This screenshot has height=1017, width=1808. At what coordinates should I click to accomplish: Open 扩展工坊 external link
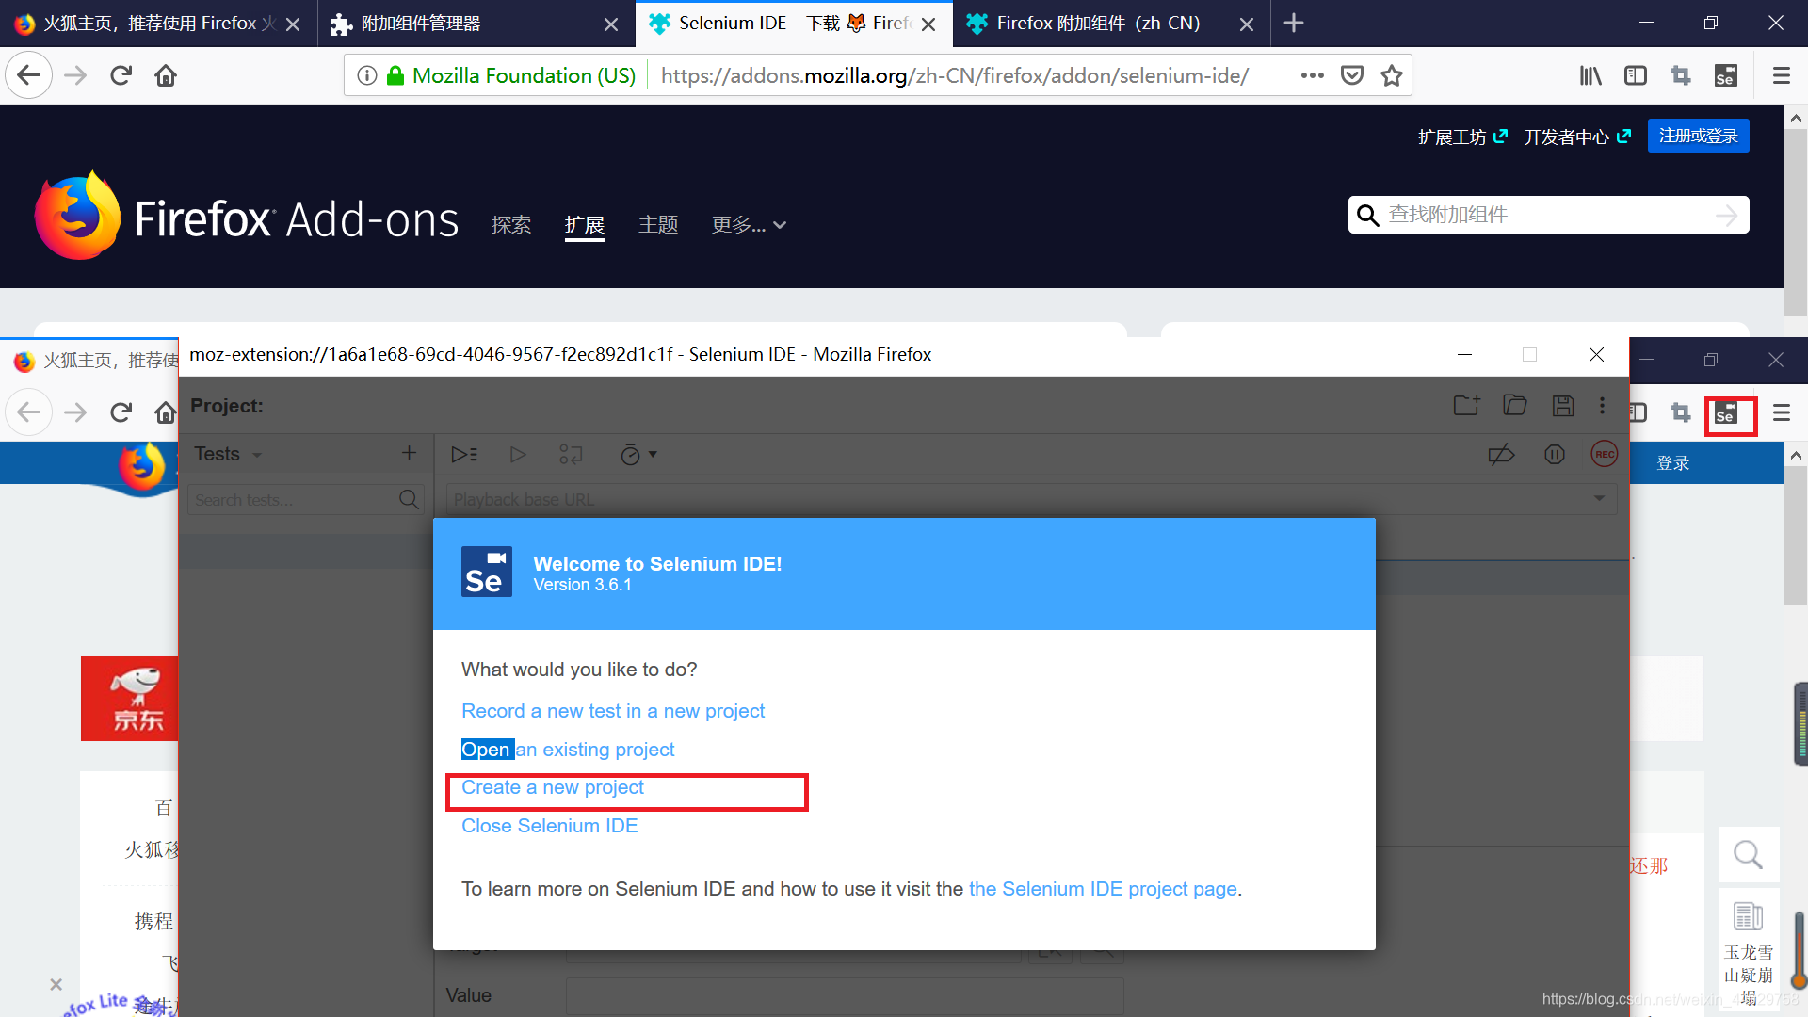pos(1462,137)
